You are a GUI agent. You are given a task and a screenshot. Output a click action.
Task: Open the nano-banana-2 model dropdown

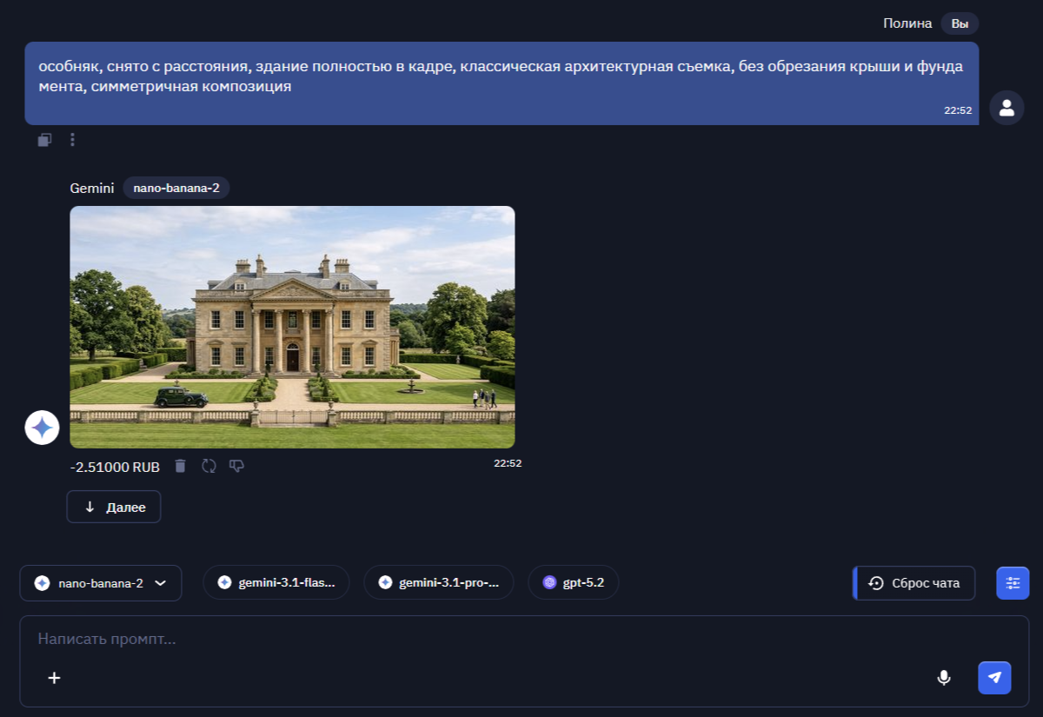tap(101, 583)
